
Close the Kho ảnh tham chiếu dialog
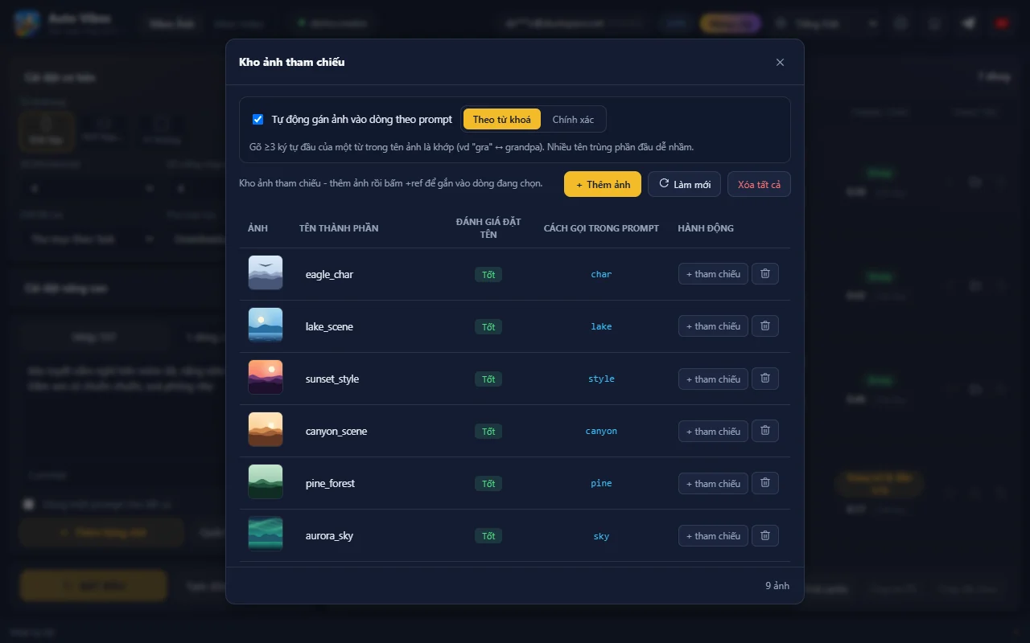pyautogui.click(x=780, y=62)
